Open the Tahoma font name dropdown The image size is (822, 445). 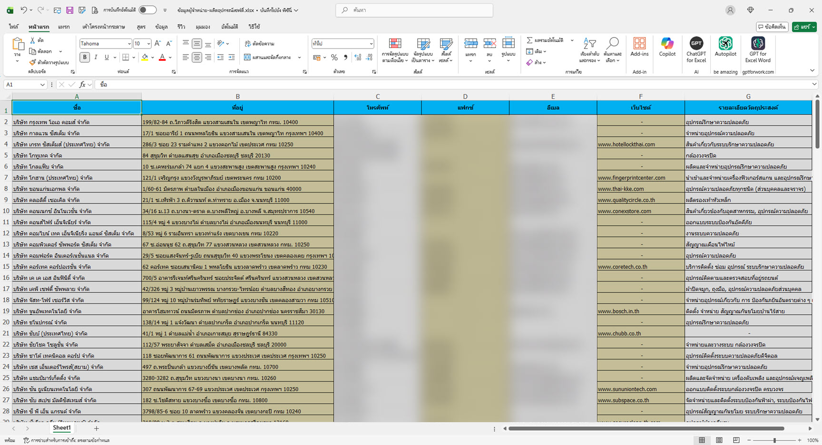[129, 44]
